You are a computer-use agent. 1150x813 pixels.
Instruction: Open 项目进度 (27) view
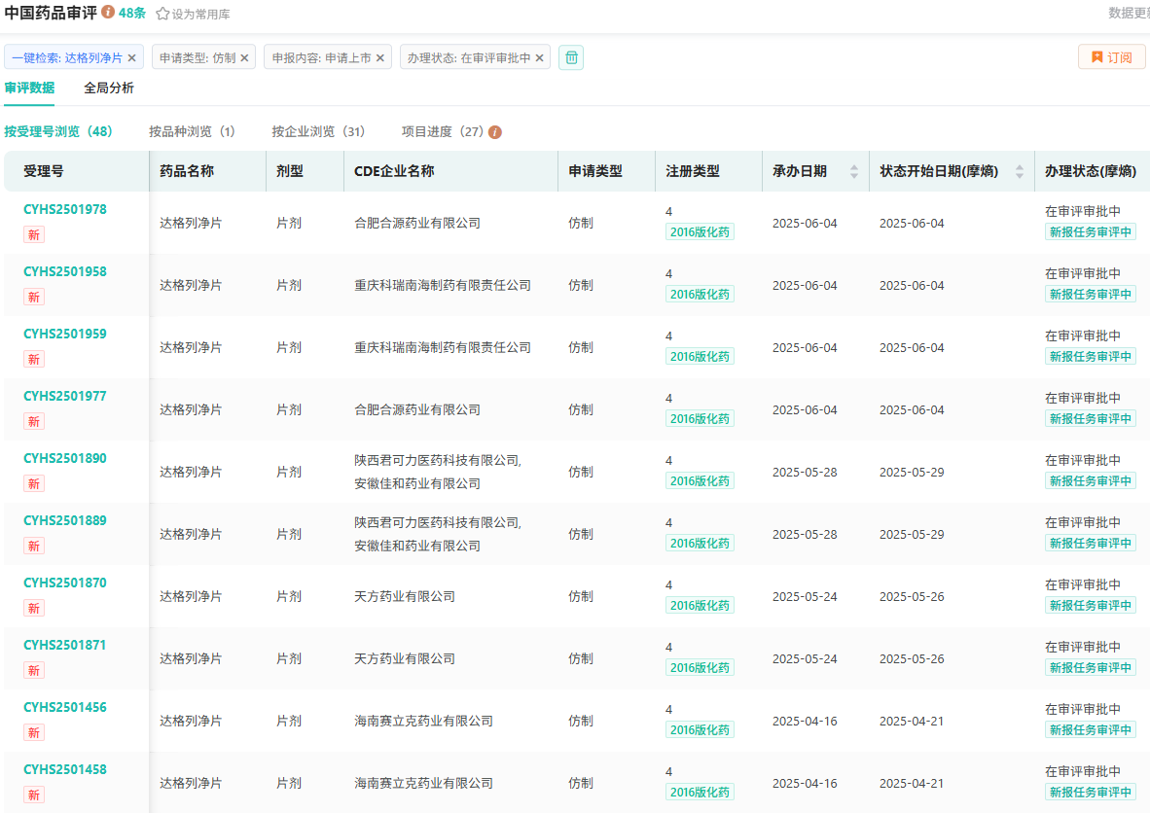(443, 131)
